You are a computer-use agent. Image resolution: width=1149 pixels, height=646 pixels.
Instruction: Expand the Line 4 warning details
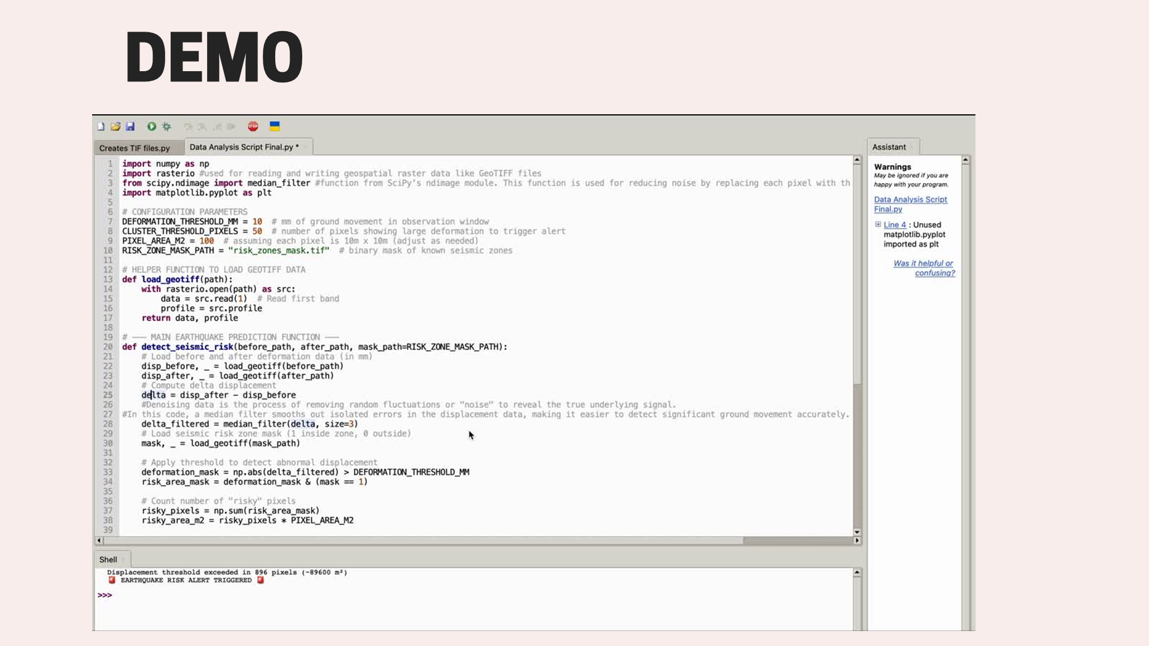878,224
